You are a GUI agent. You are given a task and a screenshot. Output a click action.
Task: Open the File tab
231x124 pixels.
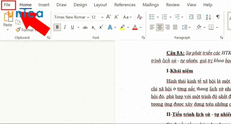click(x=7, y=5)
